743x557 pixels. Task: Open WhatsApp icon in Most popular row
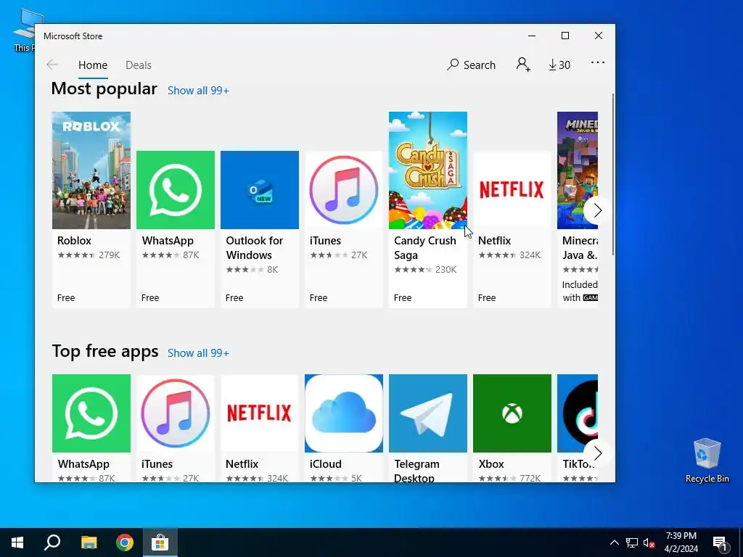coord(176,190)
